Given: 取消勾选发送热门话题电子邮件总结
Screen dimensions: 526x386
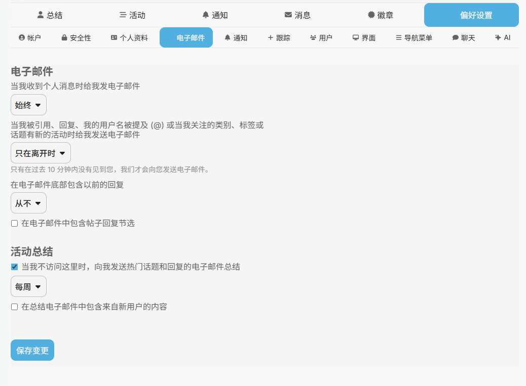Looking at the screenshot, I should [x=15, y=267].
